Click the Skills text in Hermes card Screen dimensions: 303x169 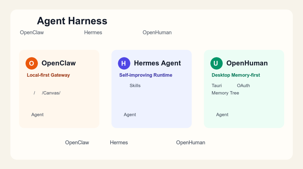tap(135, 86)
